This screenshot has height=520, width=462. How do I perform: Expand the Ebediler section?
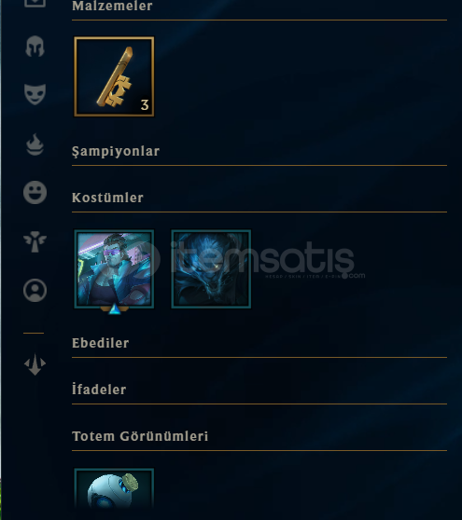point(100,343)
